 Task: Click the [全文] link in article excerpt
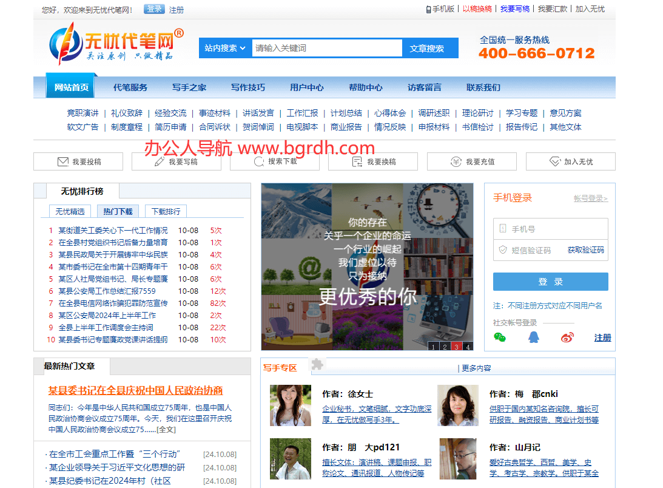[x=166, y=430]
